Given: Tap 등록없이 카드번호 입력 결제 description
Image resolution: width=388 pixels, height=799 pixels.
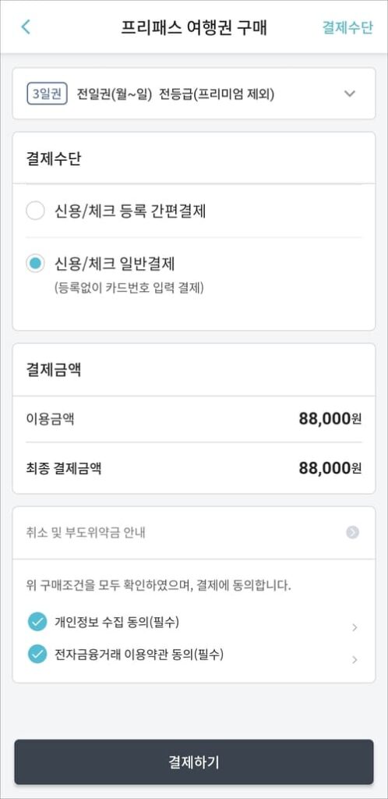Looking at the screenshot, I should tap(129, 288).
